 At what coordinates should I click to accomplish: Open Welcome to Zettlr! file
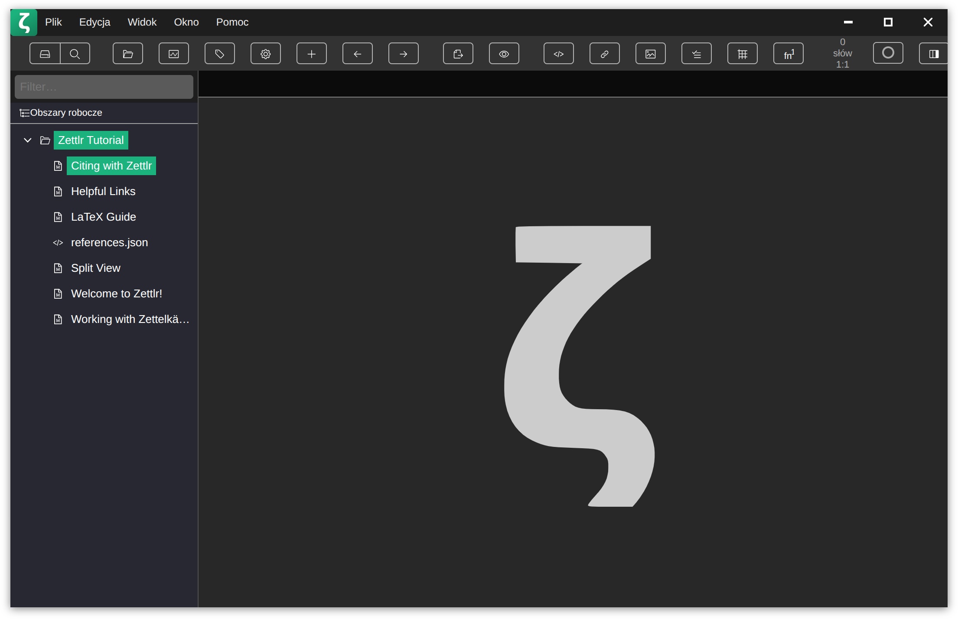coord(117,294)
